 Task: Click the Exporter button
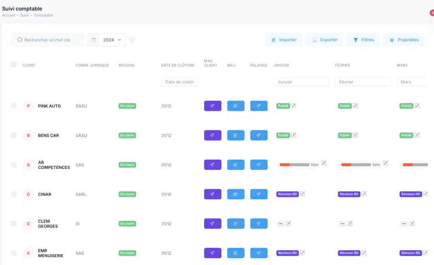[325, 40]
